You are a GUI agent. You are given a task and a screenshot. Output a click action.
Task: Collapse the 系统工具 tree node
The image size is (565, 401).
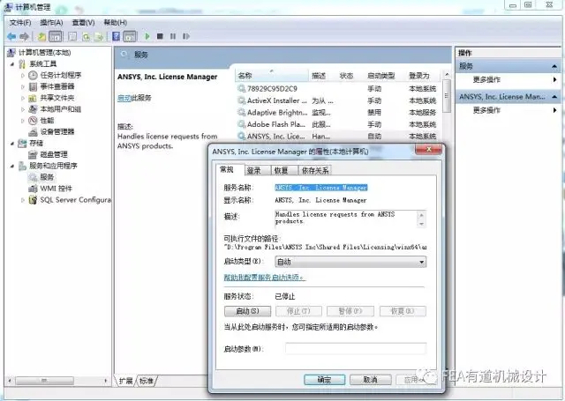[12, 64]
